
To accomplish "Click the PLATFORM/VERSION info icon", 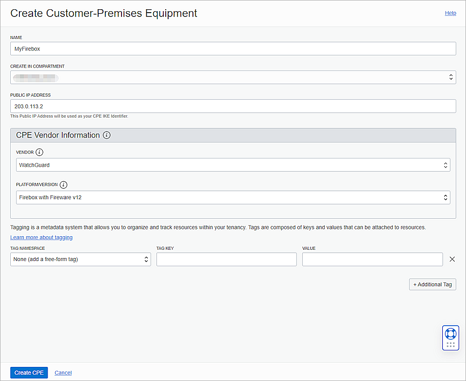I will pos(64,185).
